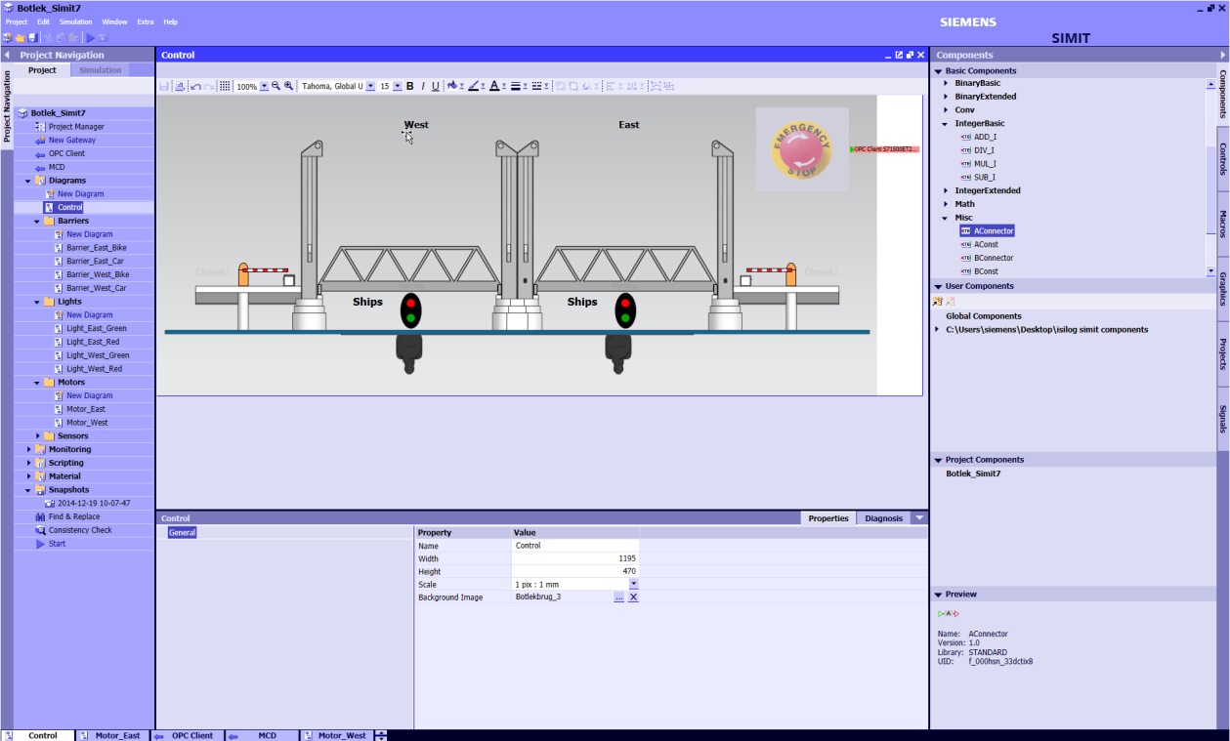1230x741 pixels.
Task: Switch to the Diagnosis tab
Action: [x=883, y=518]
